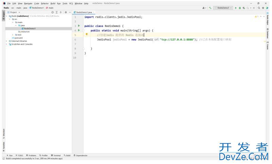Image resolution: width=272 pixels, height=164 pixels.
Task: Click the fold toggle at line 4
Action: [83, 30]
